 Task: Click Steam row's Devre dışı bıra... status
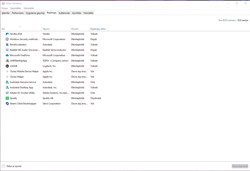tap(79, 103)
